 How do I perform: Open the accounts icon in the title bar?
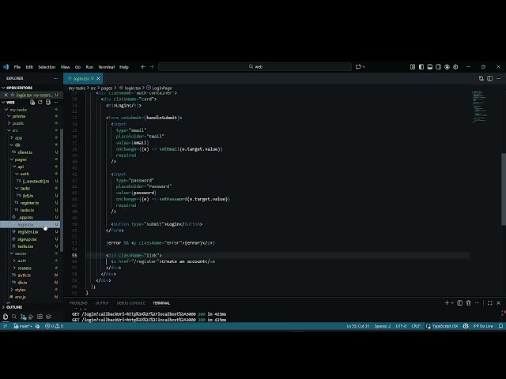[x=447, y=66]
